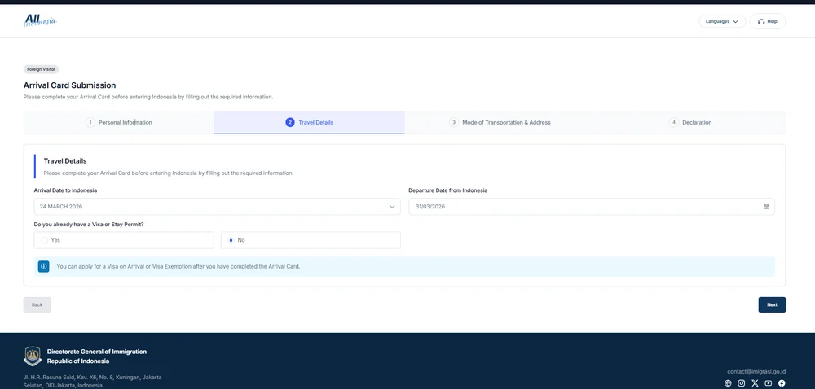Click the calendar icon in Departure Date field

[x=766, y=207]
